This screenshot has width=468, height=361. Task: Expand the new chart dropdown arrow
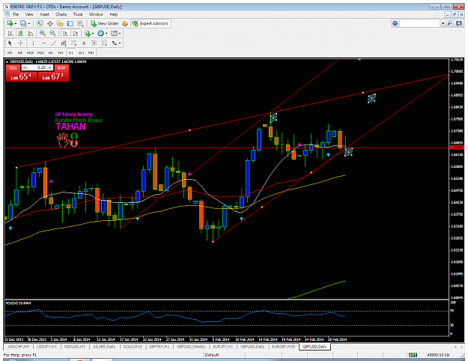pos(15,23)
